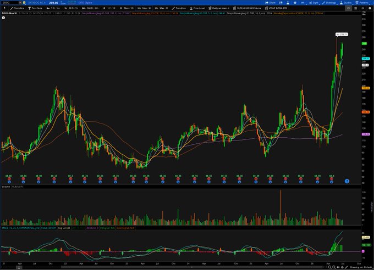Open the Drawings menu
Screen dimensions: 374x270
pos(329,3)
